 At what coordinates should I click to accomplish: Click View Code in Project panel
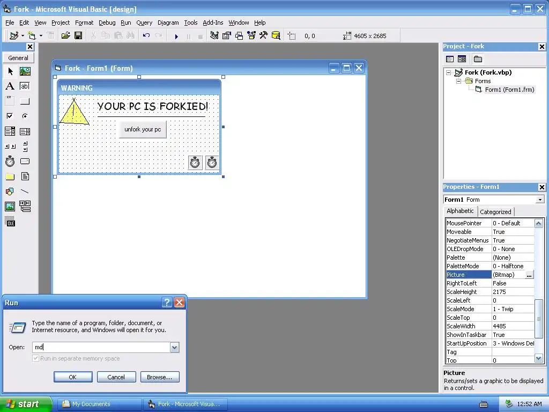tap(450, 59)
